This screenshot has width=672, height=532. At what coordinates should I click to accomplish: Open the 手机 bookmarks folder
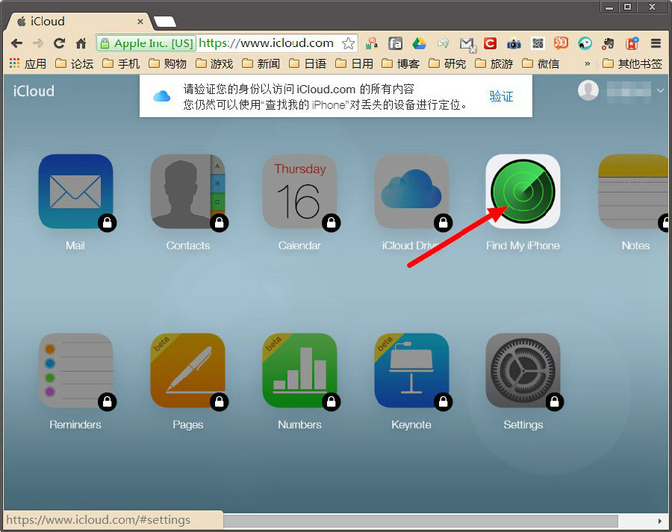pyautogui.click(x=121, y=64)
